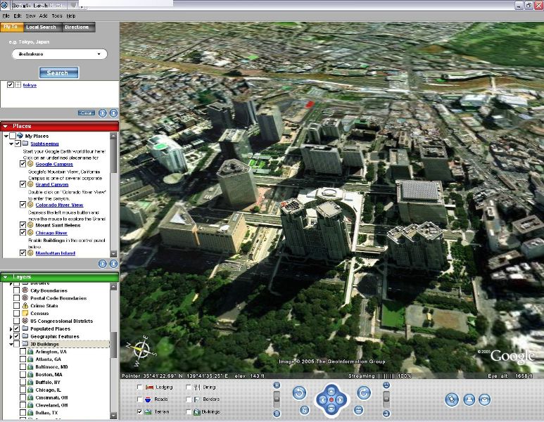
Task: Reset the view to north with N button
Action: pyautogui.click(x=304, y=410)
